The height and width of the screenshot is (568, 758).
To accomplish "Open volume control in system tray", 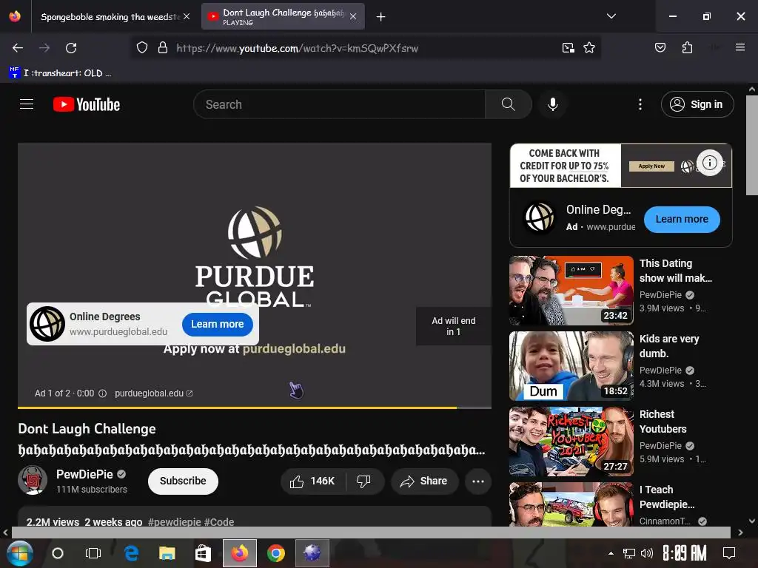I will [x=646, y=553].
